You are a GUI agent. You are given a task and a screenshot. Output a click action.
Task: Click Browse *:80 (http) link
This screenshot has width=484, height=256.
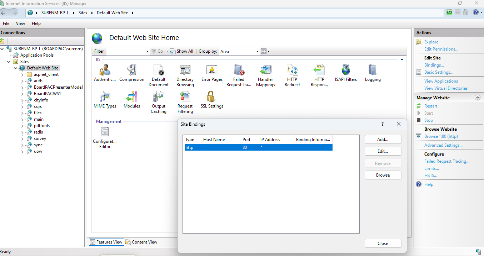pos(441,136)
